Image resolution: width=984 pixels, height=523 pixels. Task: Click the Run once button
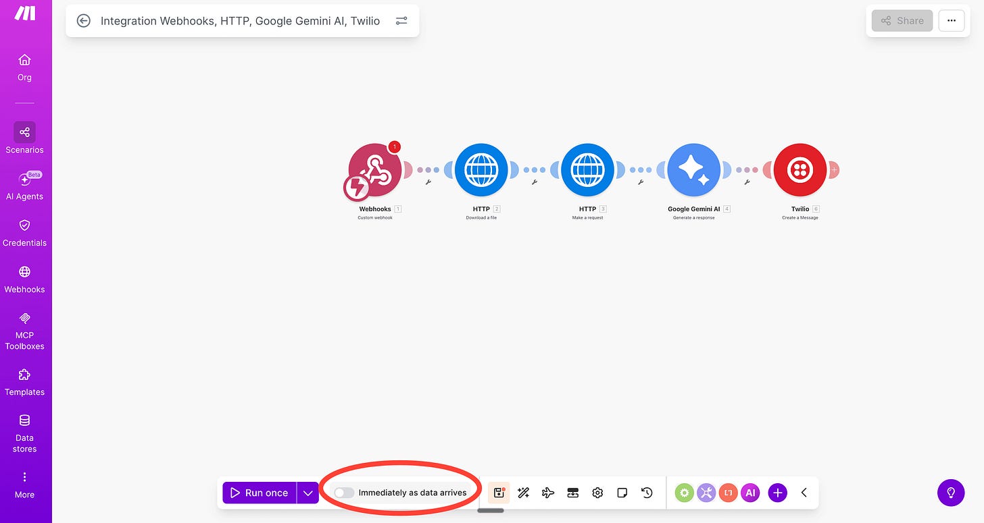click(x=260, y=493)
